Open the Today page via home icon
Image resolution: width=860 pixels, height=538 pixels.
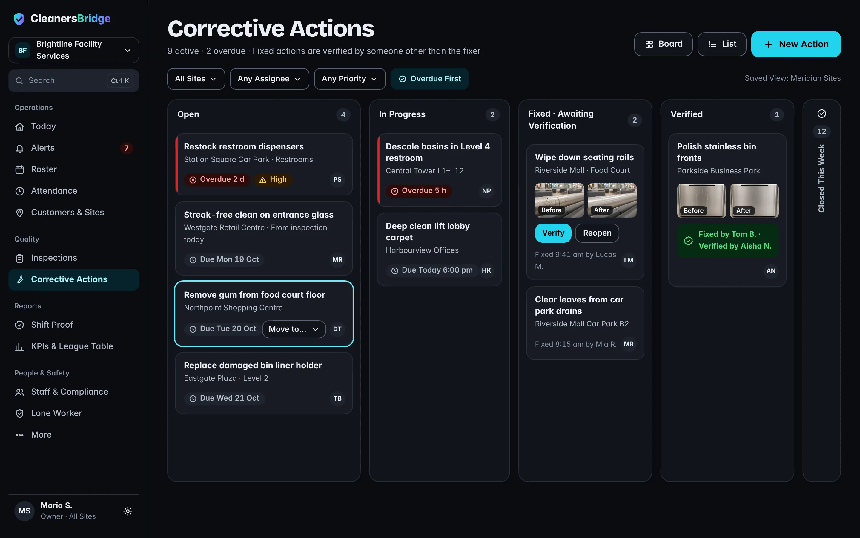[19, 127]
